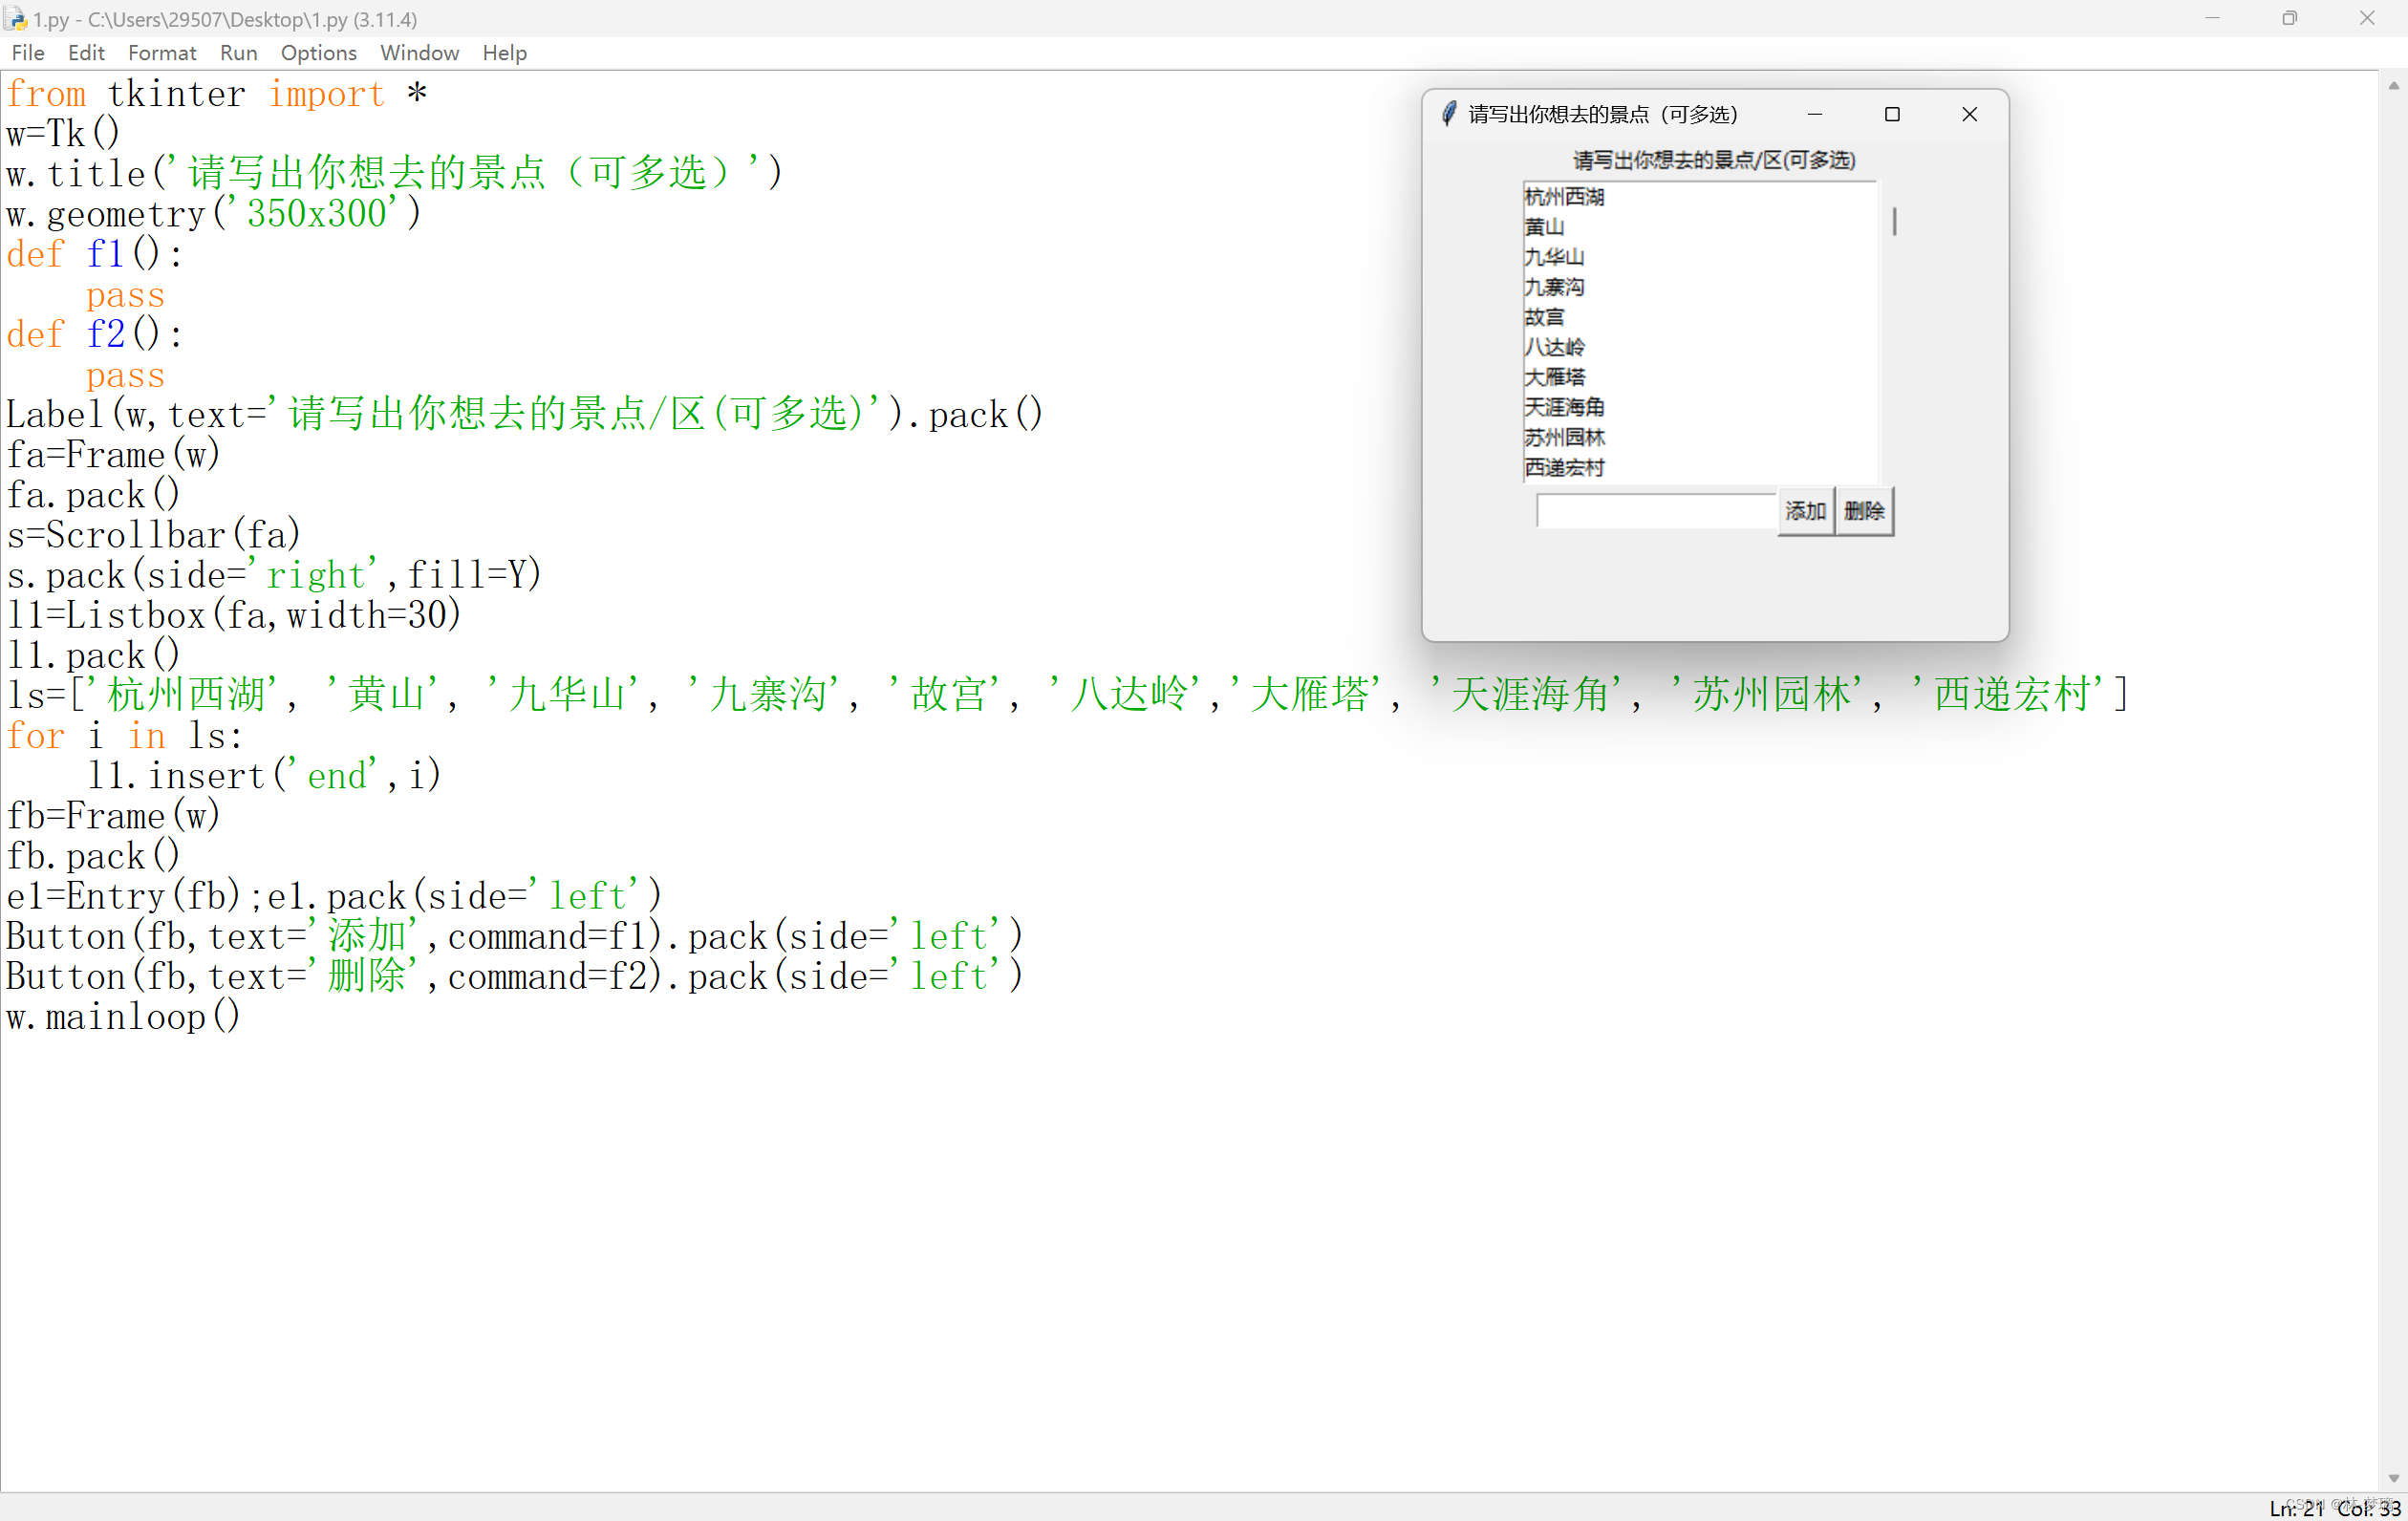The image size is (2408, 1521).
Task: Maximize the attractions popup window
Action: click(1891, 114)
